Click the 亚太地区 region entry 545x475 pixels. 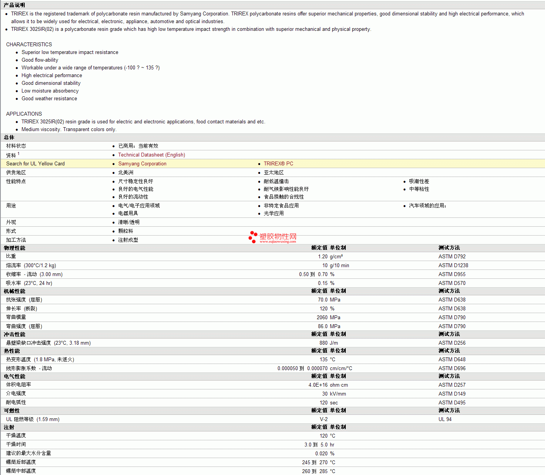(274, 172)
